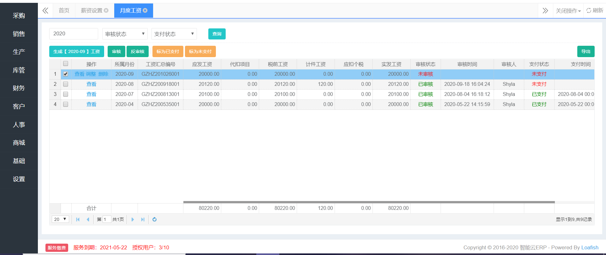
Task: Click the 计件工资 value 120.00 in row 2020-08
Action: pos(325,84)
